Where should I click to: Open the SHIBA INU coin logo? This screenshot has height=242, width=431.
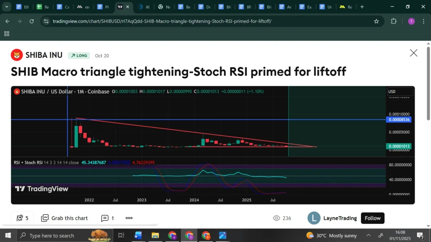tap(16, 55)
